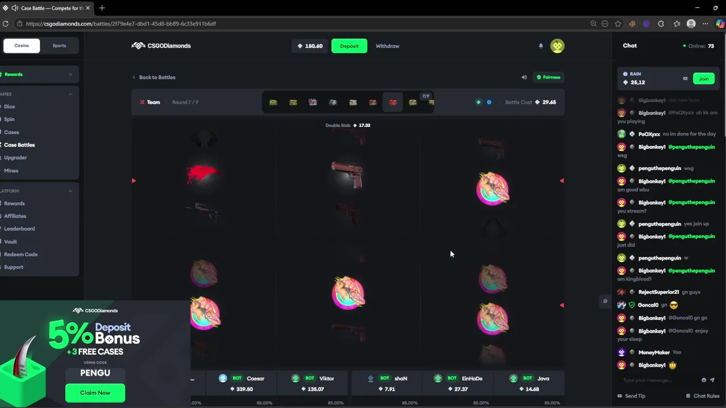Join the chat rain
Viewport: 726px width, 408px height.
click(704, 79)
